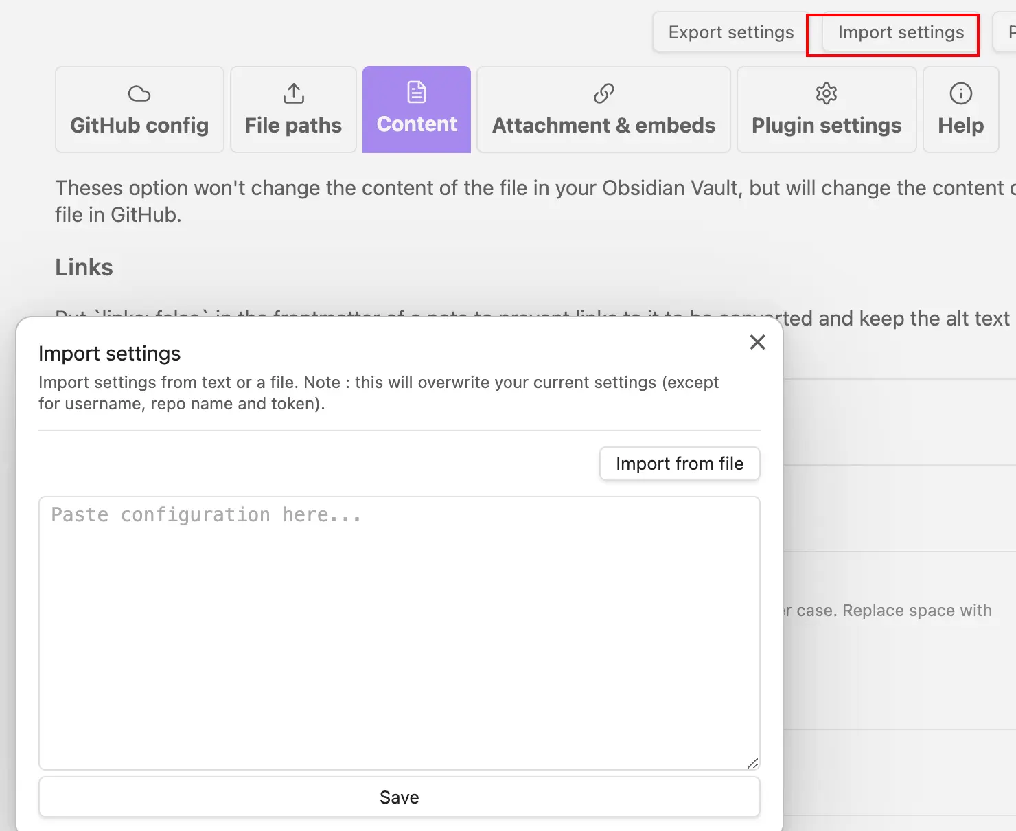The height and width of the screenshot is (831, 1016).
Task: Click into the Paste configuration text area
Action: pyautogui.click(x=399, y=632)
